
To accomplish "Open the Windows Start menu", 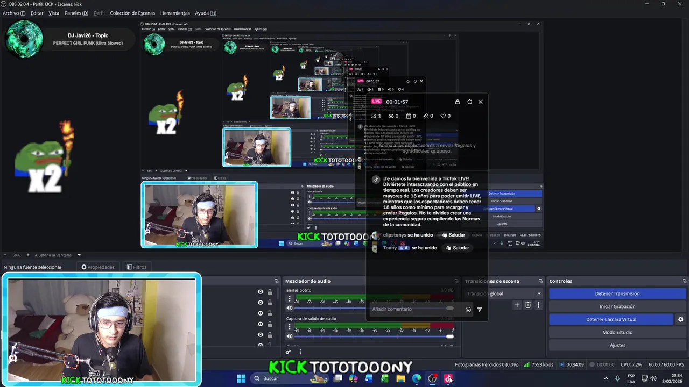I will tap(241, 378).
